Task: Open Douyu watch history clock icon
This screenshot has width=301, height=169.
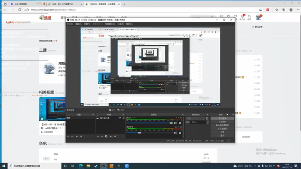Action: tap(222, 16)
